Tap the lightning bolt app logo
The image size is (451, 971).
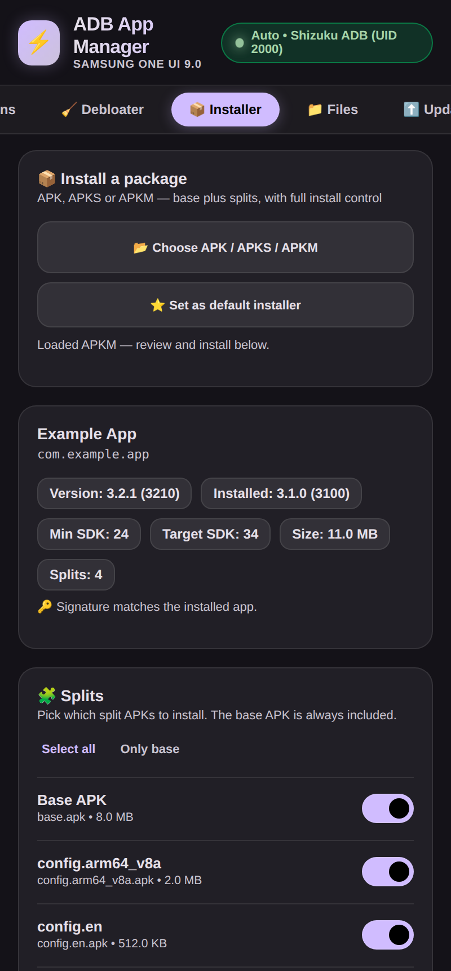point(39,43)
